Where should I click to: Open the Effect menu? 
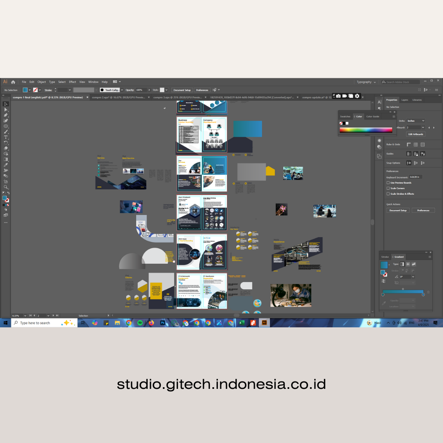[x=72, y=82]
